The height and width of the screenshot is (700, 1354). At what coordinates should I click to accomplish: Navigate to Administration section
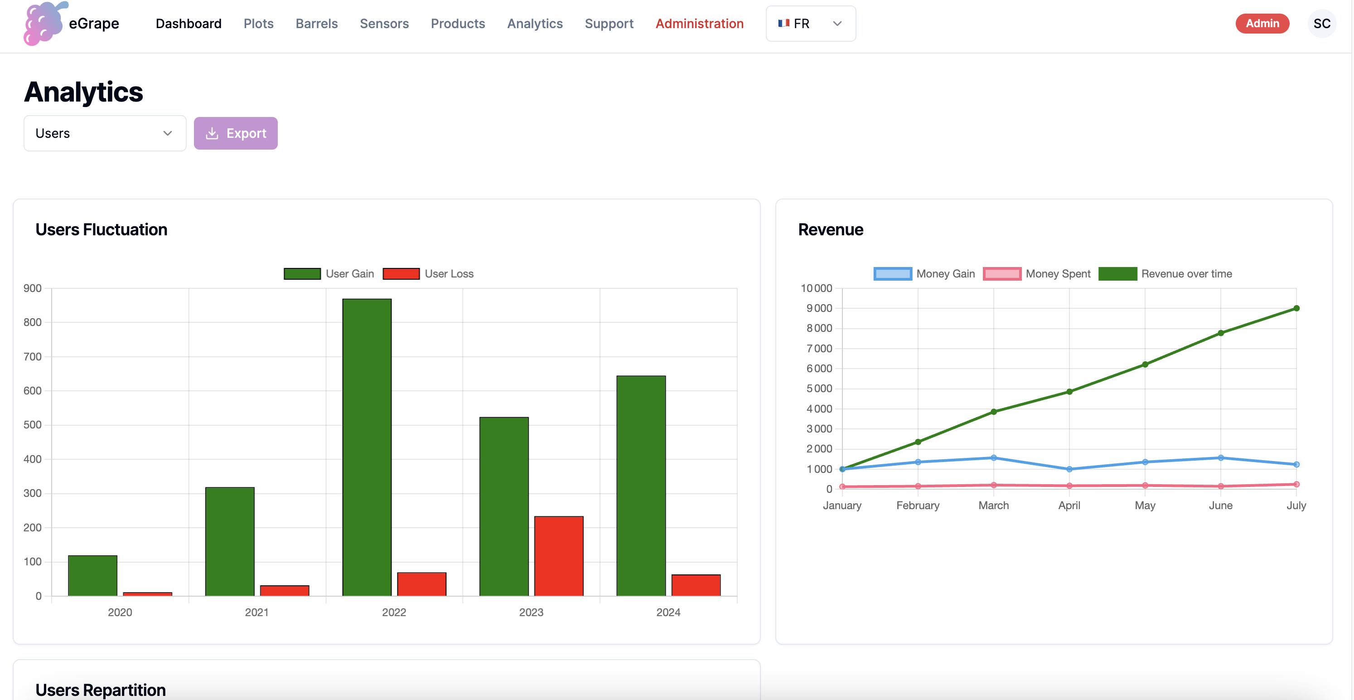pos(699,24)
